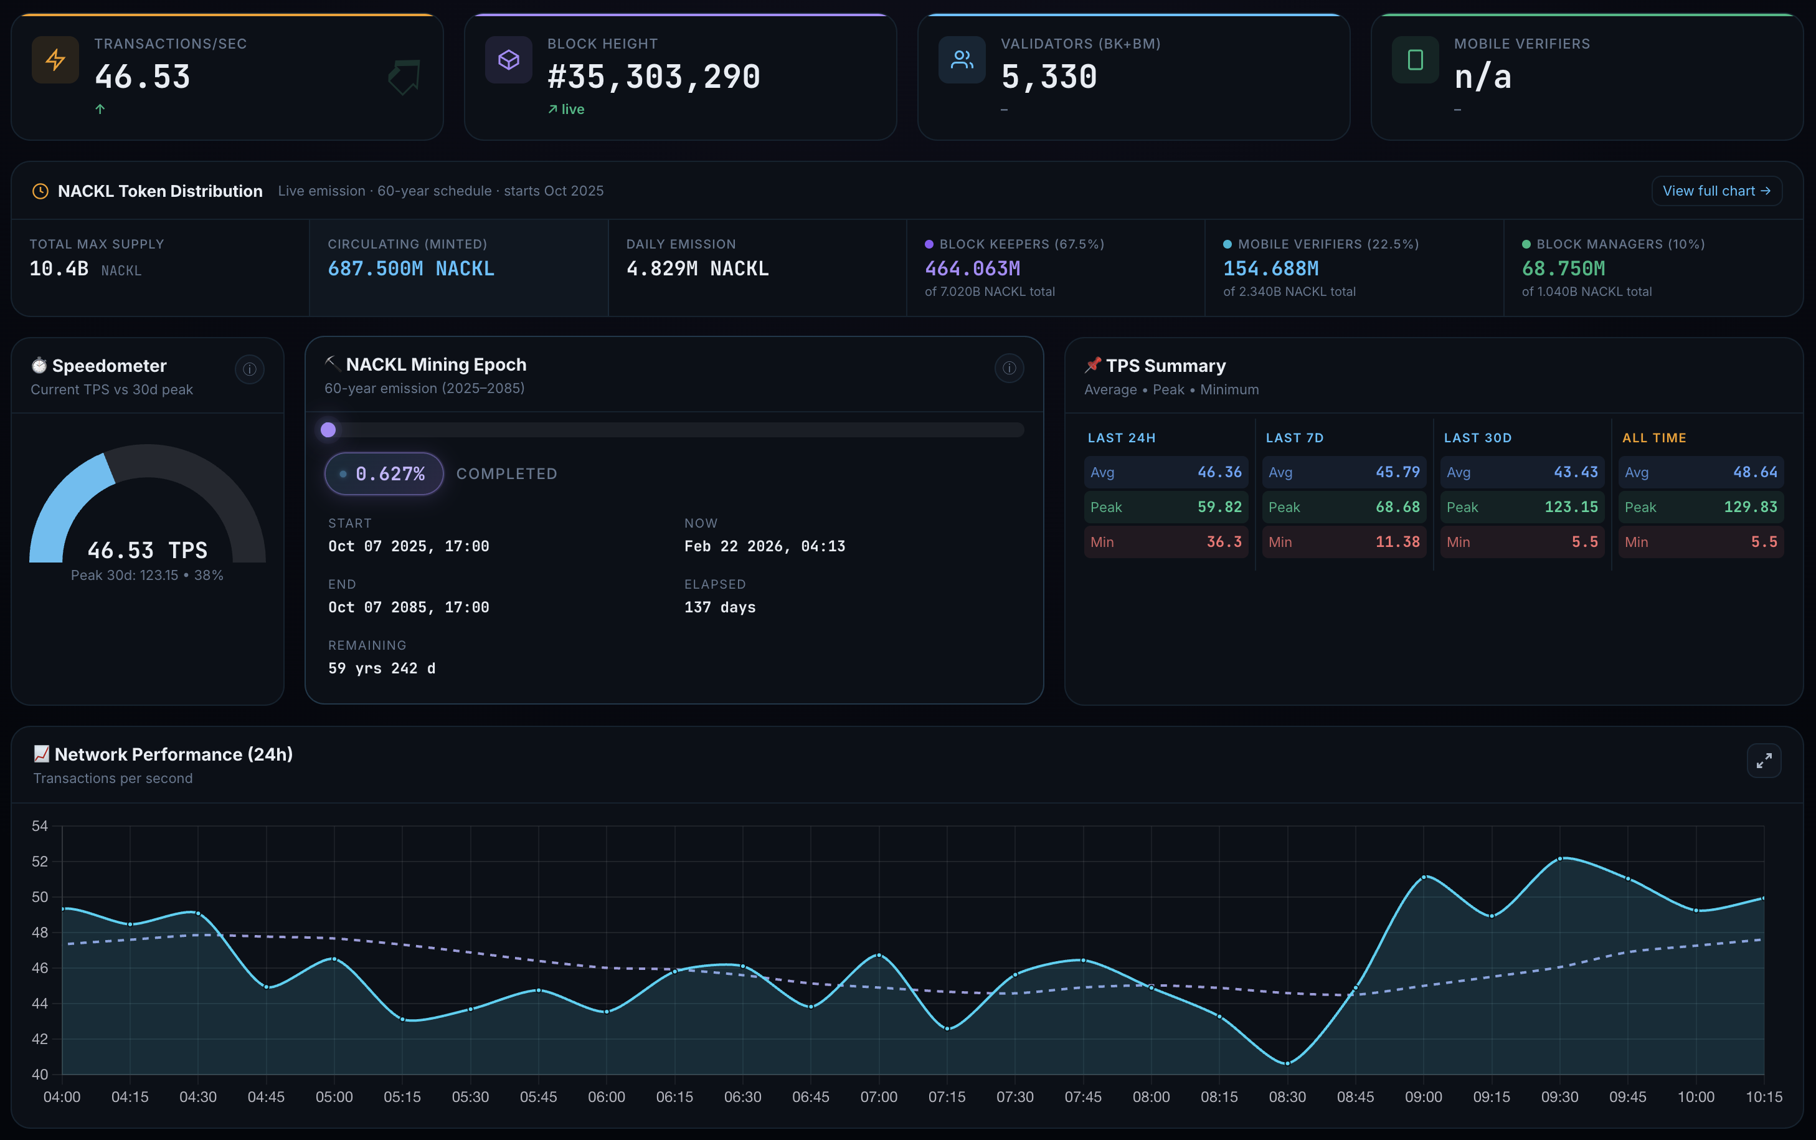Image resolution: width=1816 pixels, height=1140 pixels.
Task: Select the Block Keepers (67.5%) distribution cell
Action: point(1055,267)
